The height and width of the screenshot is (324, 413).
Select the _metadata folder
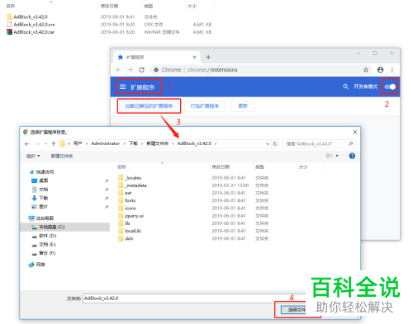click(133, 185)
